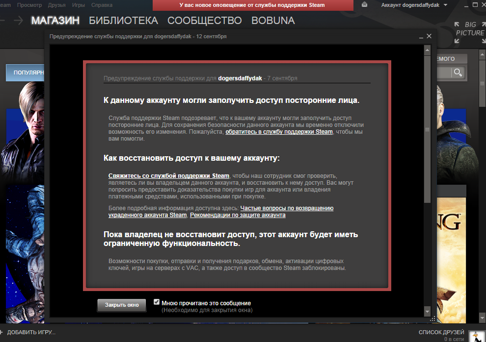Open the Просмотр menu
Screen dimensions: 486x342
coord(29,5)
